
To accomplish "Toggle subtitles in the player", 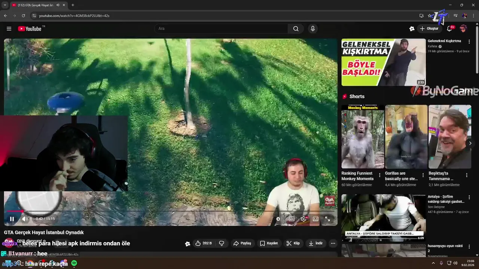I will point(292,219).
